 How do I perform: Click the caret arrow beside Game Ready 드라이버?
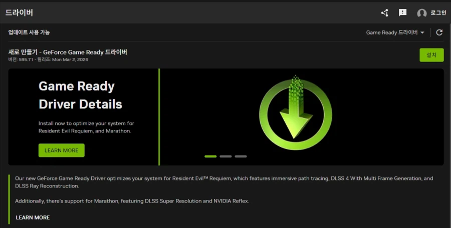pyautogui.click(x=422, y=32)
